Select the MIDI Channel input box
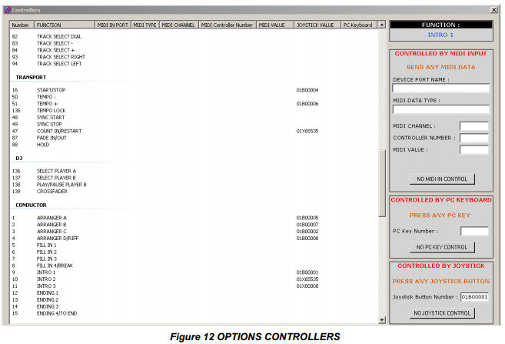Screen dimensions: 505x344 pos(473,126)
